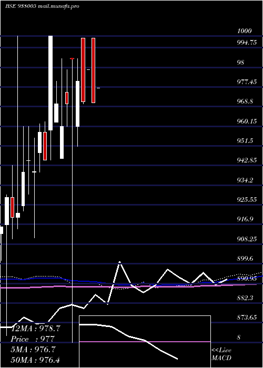Viewport: 263px width, 368px height.
Task: Click the Price : 977 readout
Action: click(x=33, y=339)
